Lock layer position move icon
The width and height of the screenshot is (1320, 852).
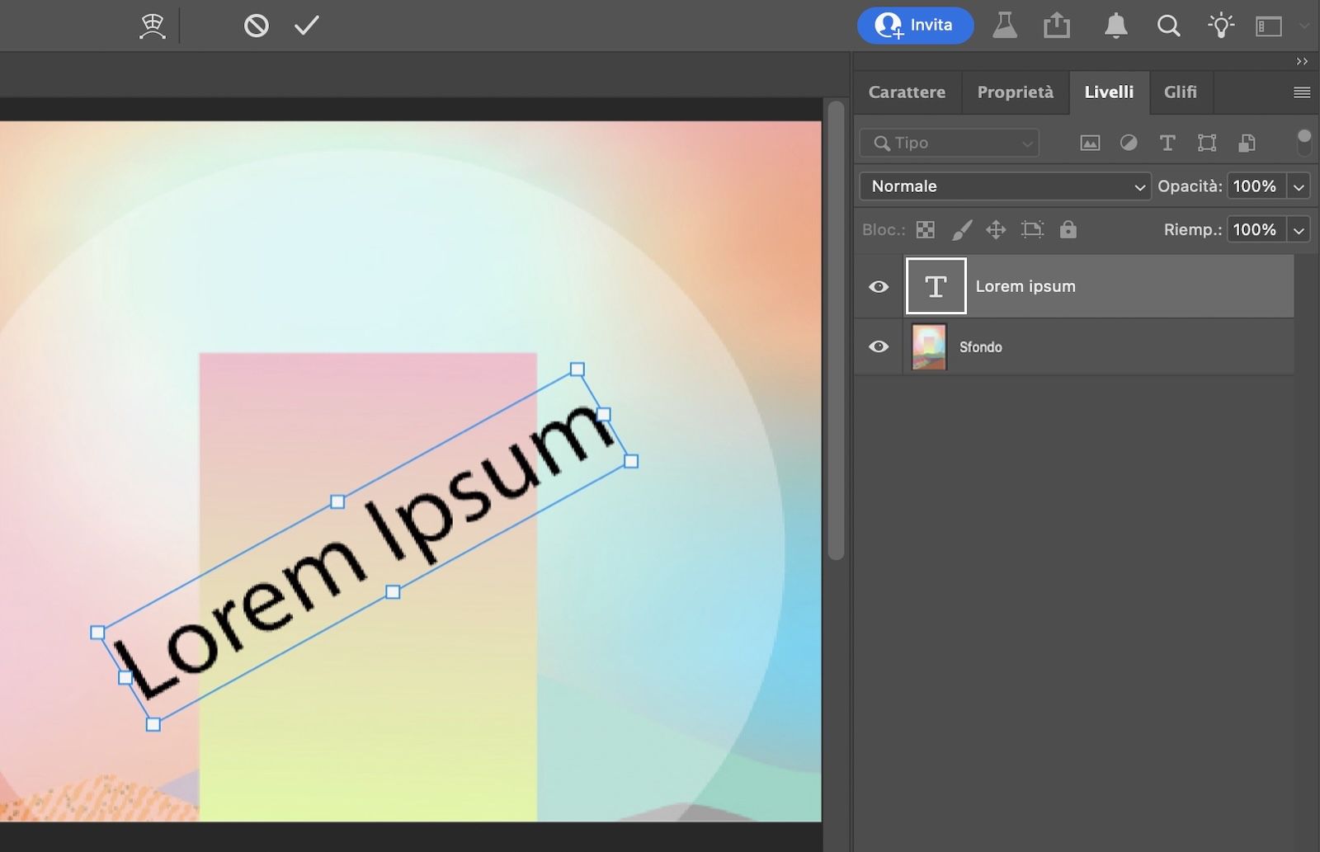pos(997,229)
